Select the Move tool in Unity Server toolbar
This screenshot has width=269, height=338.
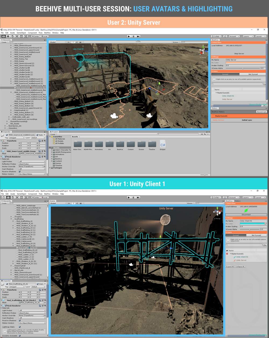[8, 36]
